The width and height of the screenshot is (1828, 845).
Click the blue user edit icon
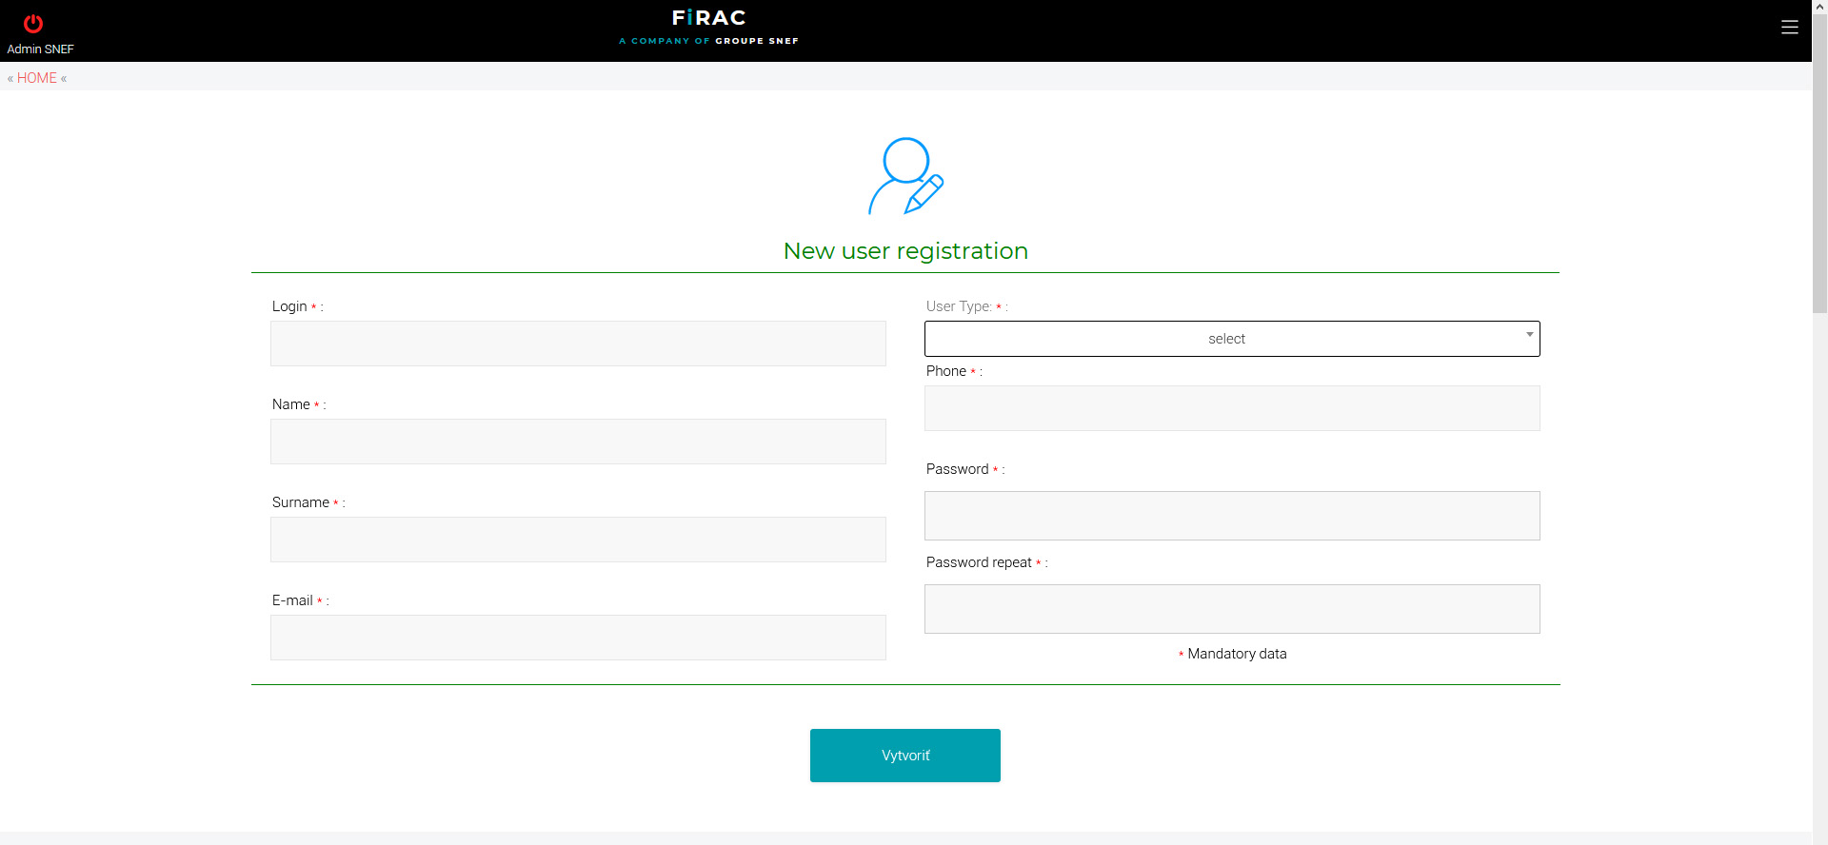click(905, 176)
